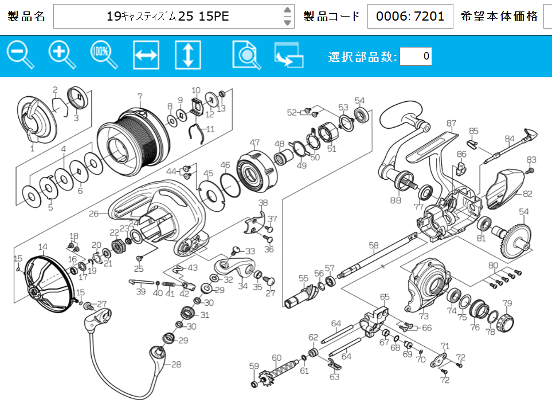
Task: Fit diagram to height with vertical arrow icon
Action: (188, 55)
